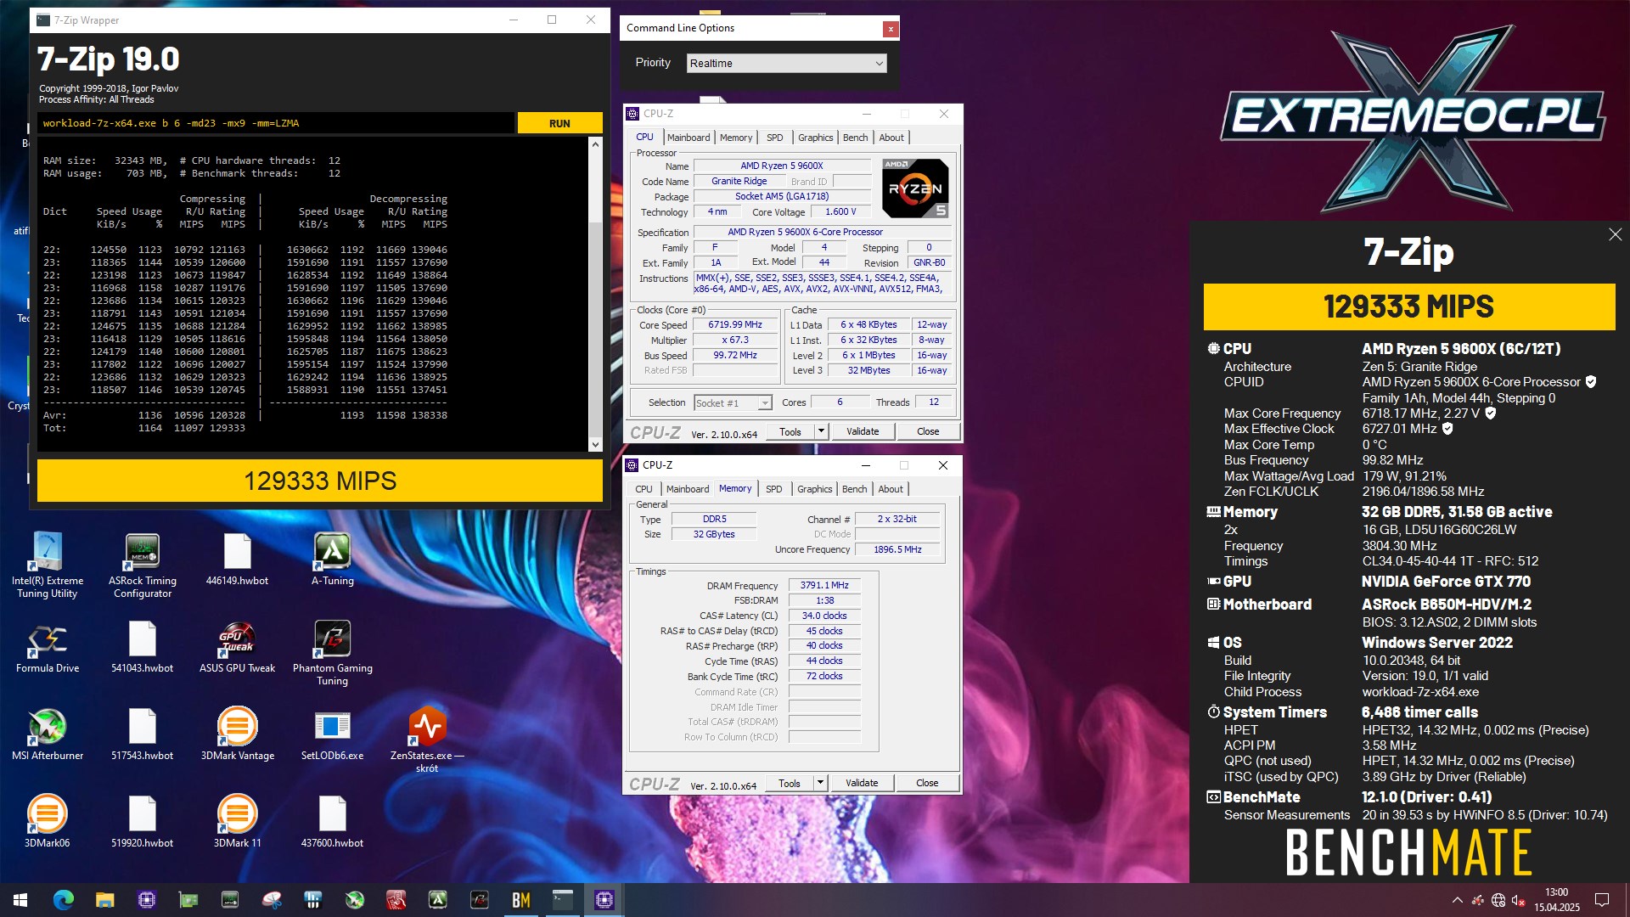This screenshot has height=917, width=1630.
Task: Launch Microsoft Edge from the taskbar
Action: [64, 900]
